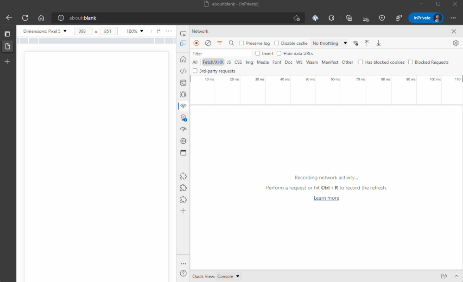Open device toolbar more options ellipsis
Viewport: 463px width, 282px height.
[x=169, y=31]
